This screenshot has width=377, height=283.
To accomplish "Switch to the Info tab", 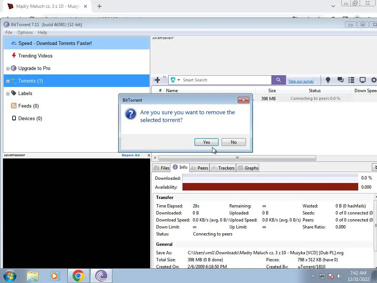I will (x=180, y=167).
